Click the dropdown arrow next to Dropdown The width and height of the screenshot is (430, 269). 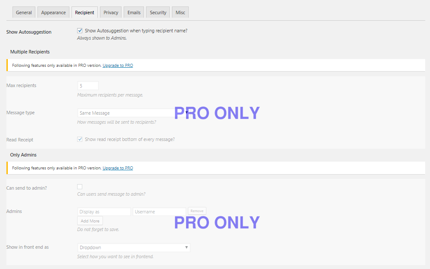tap(187, 247)
